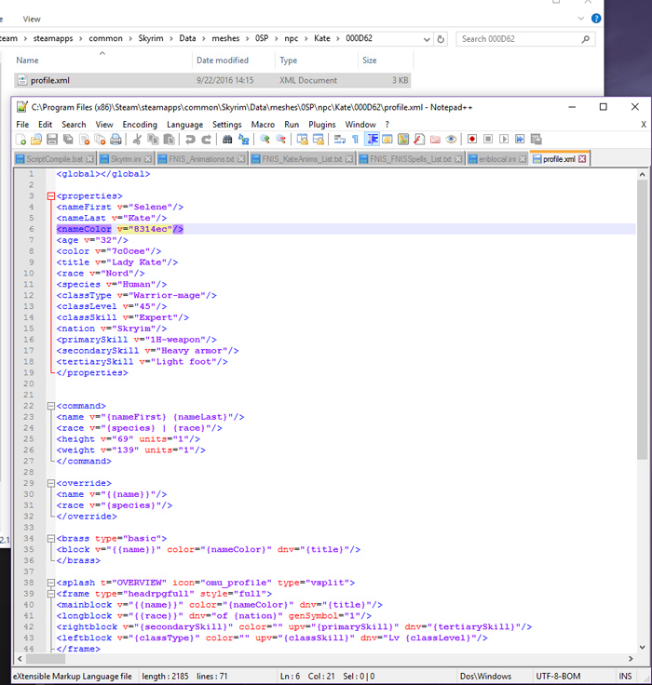This screenshot has width=652, height=685.
Task: Toggle the indent guide toolbar button
Action: [373, 140]
